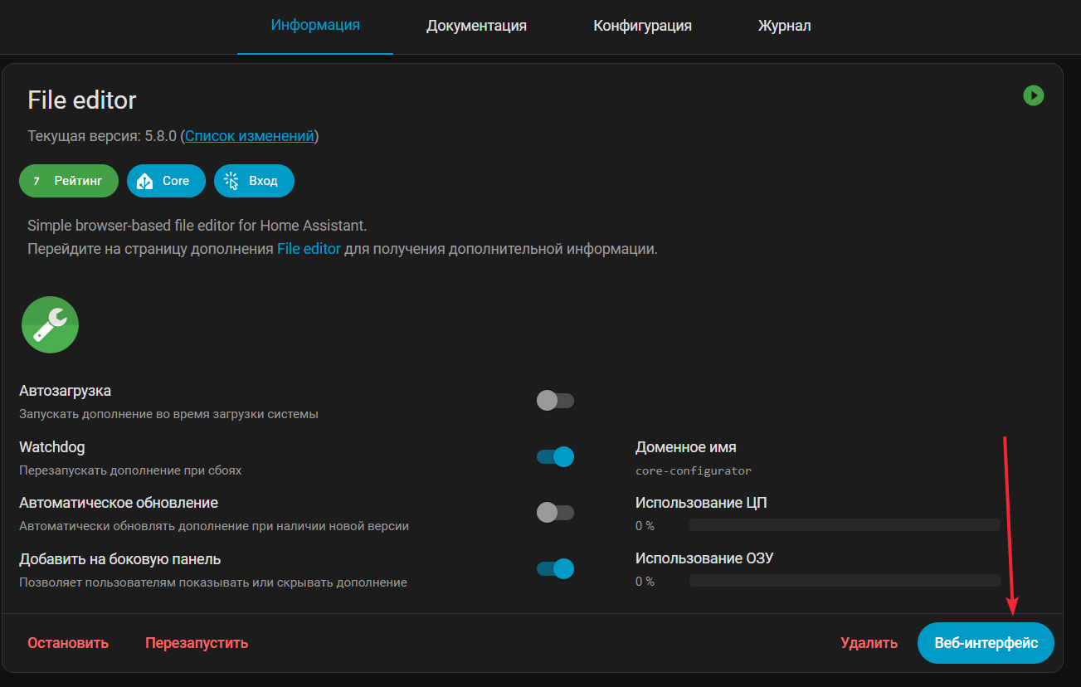The height and width of the screenshot is (687, 1081).
Task: Click the green running status icon
Action: 1033,95
